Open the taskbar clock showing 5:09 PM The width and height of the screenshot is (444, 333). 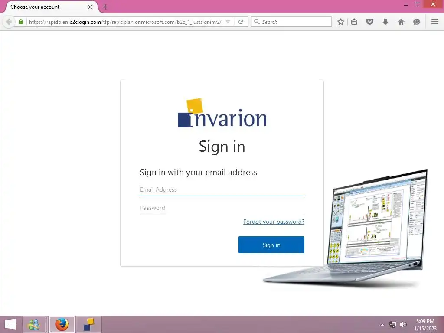point(425,324)
